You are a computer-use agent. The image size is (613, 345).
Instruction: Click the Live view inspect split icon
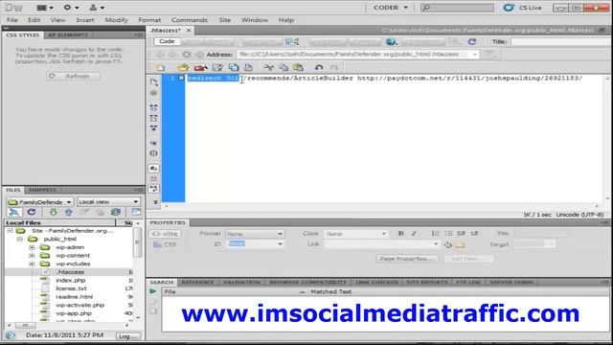tap(291, 41)
